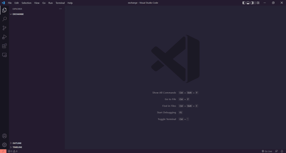
Task: Restore down the VS Code window
Action: (x=273, y=3)
